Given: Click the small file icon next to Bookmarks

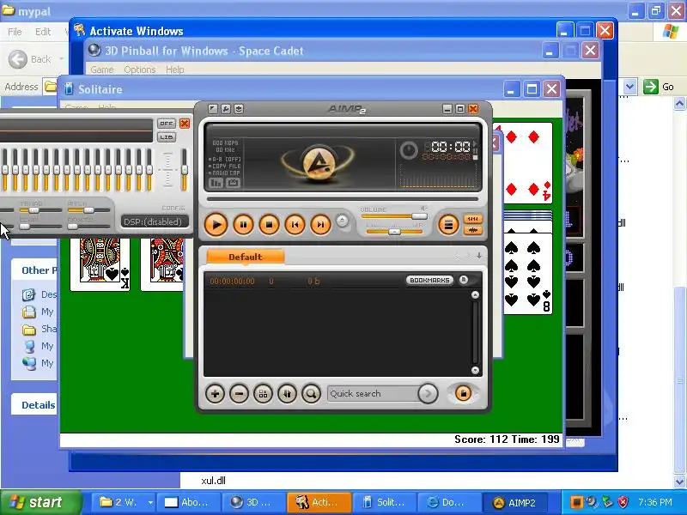Looking at the screenshot, I should click(x=464, y=280).
